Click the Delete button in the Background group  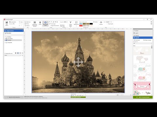96,22
